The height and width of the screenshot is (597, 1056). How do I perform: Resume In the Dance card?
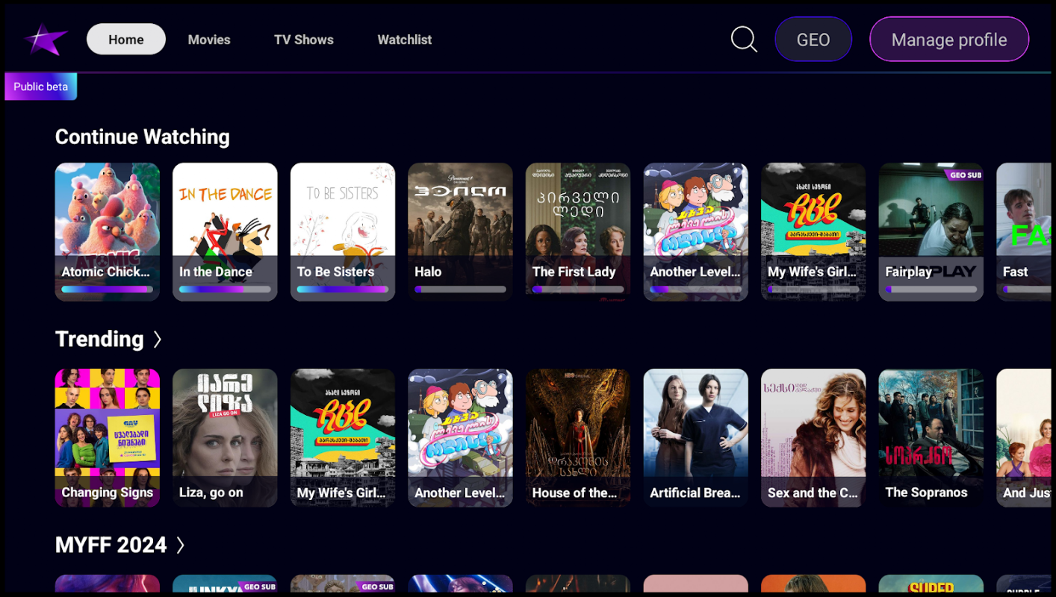(225, 232)
